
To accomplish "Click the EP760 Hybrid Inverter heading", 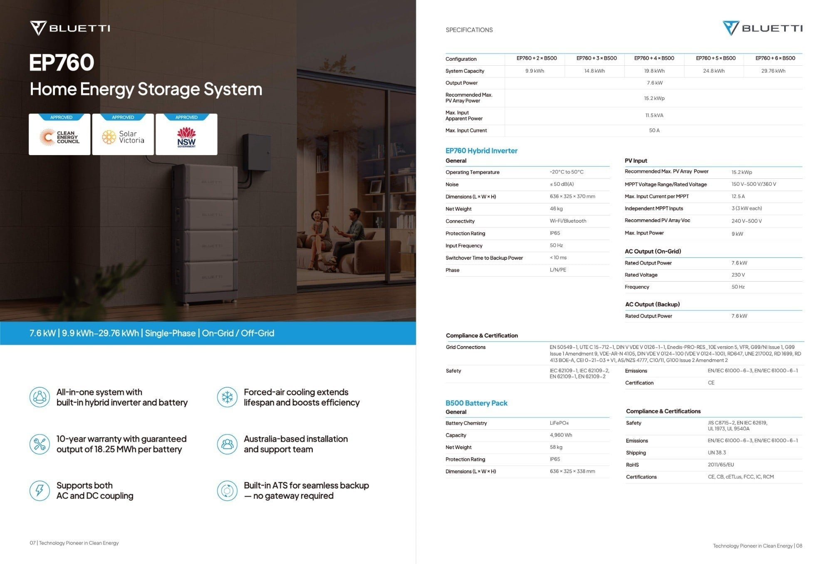I will pyautogui.click(x=481, y=151).
